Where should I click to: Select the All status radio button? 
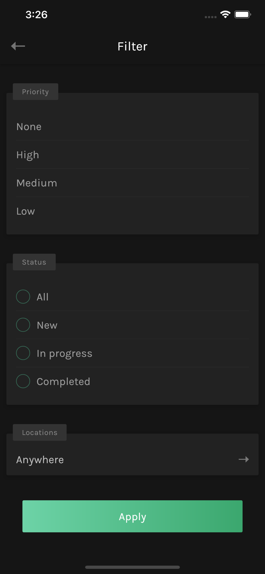coord(23,297)
